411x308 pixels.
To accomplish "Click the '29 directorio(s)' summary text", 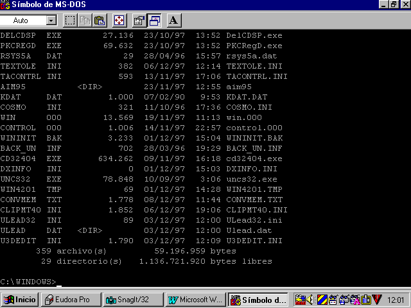I will [82, 261].
